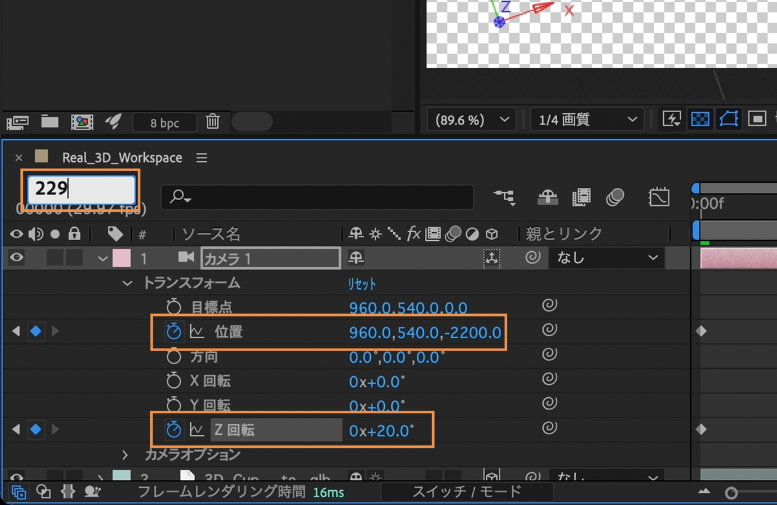Show 位置 in graph editor
This screenshot has height=505, width=777.
click(x=197, y=332)
